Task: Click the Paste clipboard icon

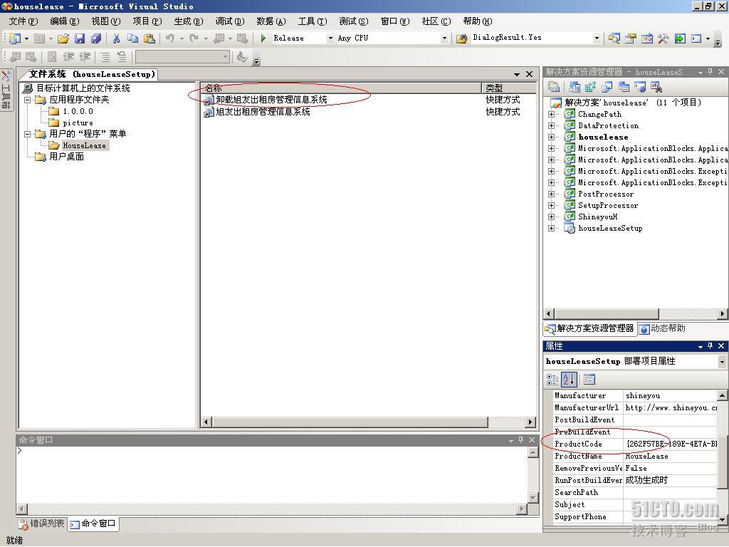Action: click(x=150, y=38)
